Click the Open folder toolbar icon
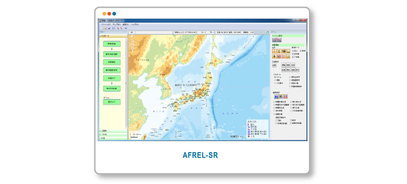 pyautogui.click(x=105, y=28)
